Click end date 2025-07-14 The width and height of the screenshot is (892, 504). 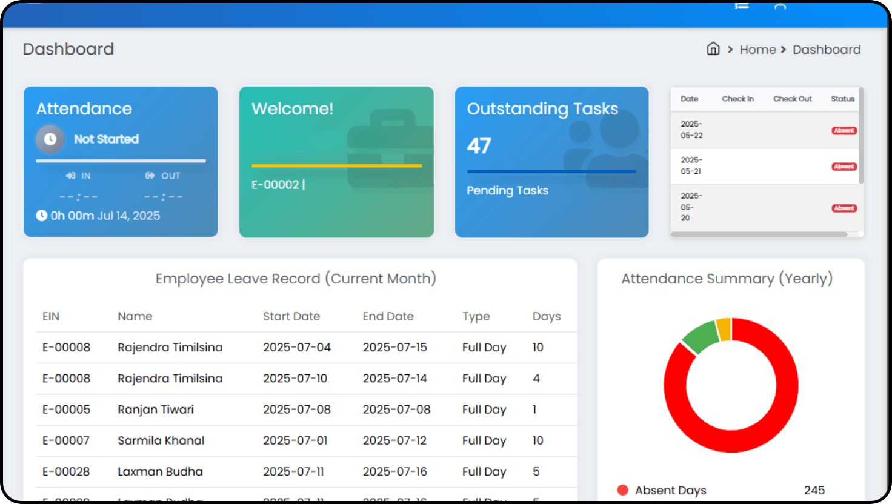(x=395, y=379)
